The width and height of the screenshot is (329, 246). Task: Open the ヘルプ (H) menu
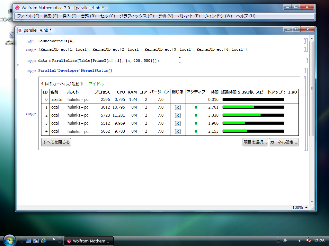246,16
